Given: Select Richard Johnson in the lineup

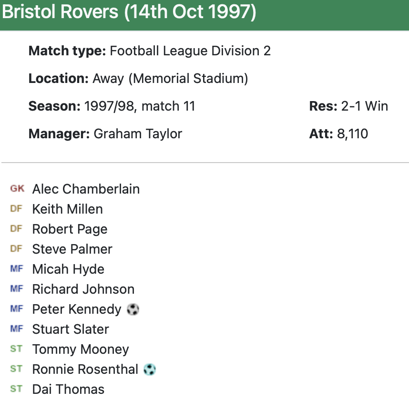Looking at the screenshot, I should point(83,289).
